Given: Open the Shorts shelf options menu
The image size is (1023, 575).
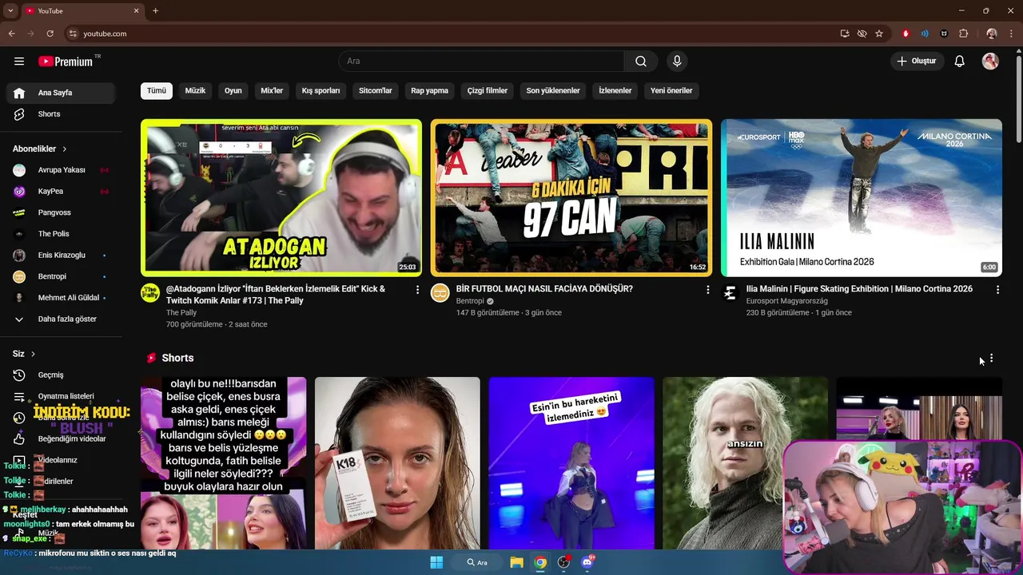Looking at the screenshot, I should (991, 359).
